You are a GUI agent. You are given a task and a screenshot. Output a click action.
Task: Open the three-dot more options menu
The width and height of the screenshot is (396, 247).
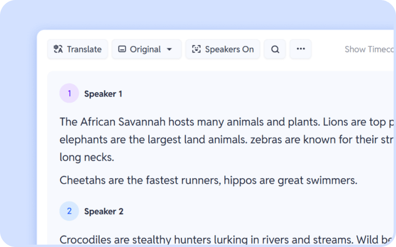301,49
